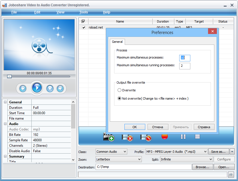Click the Save as... button
This screenshot has height=181, width=238.
click(219, 152)
